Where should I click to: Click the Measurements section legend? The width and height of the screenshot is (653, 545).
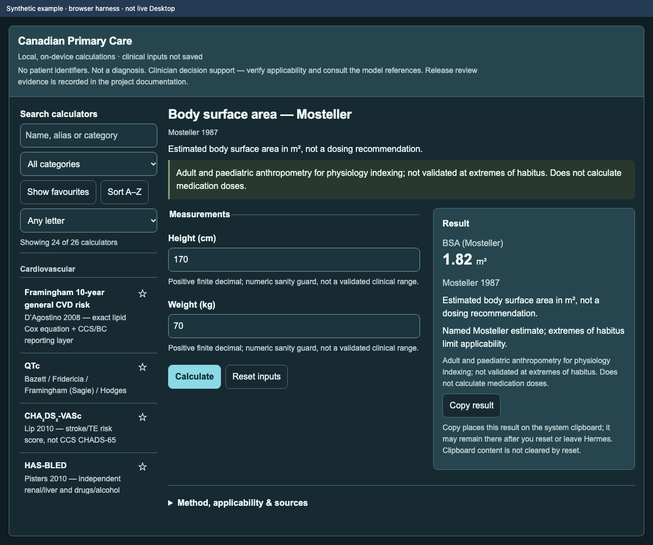tap(200, 214)
